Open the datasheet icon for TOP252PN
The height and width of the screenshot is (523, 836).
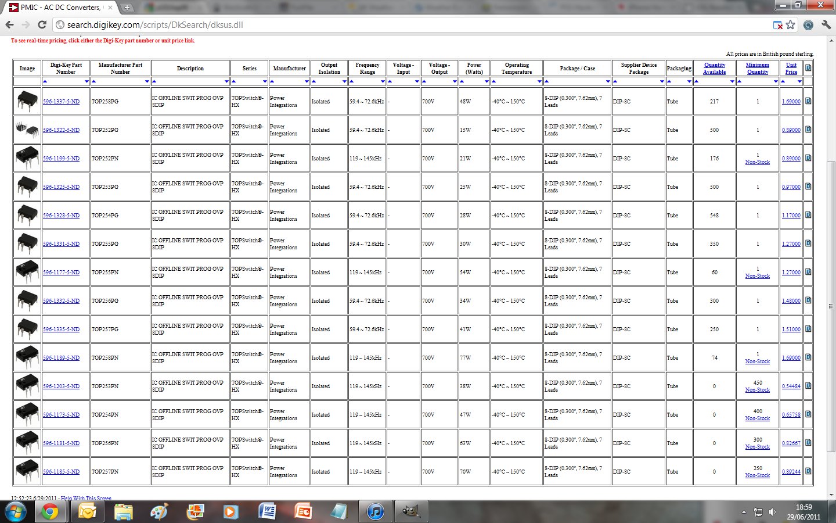click(x=808, y=158)
